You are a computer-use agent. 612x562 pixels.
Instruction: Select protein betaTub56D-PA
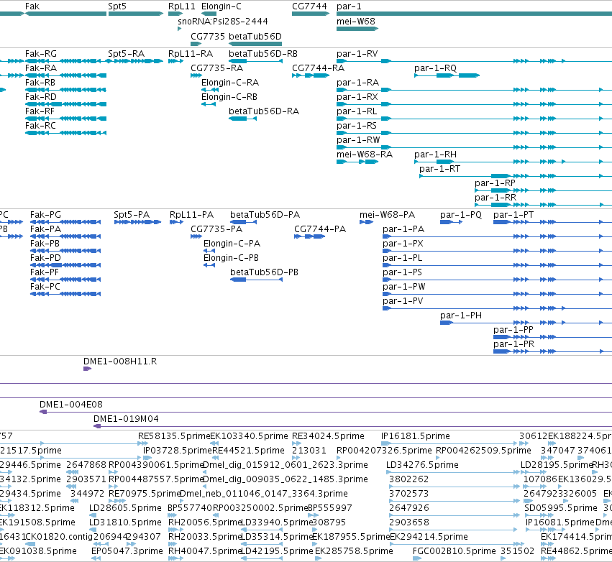[x=243, y=222]
